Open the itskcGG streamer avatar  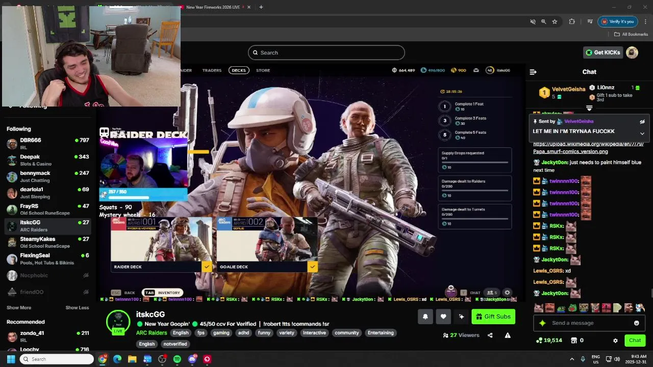tap(118, 321)
